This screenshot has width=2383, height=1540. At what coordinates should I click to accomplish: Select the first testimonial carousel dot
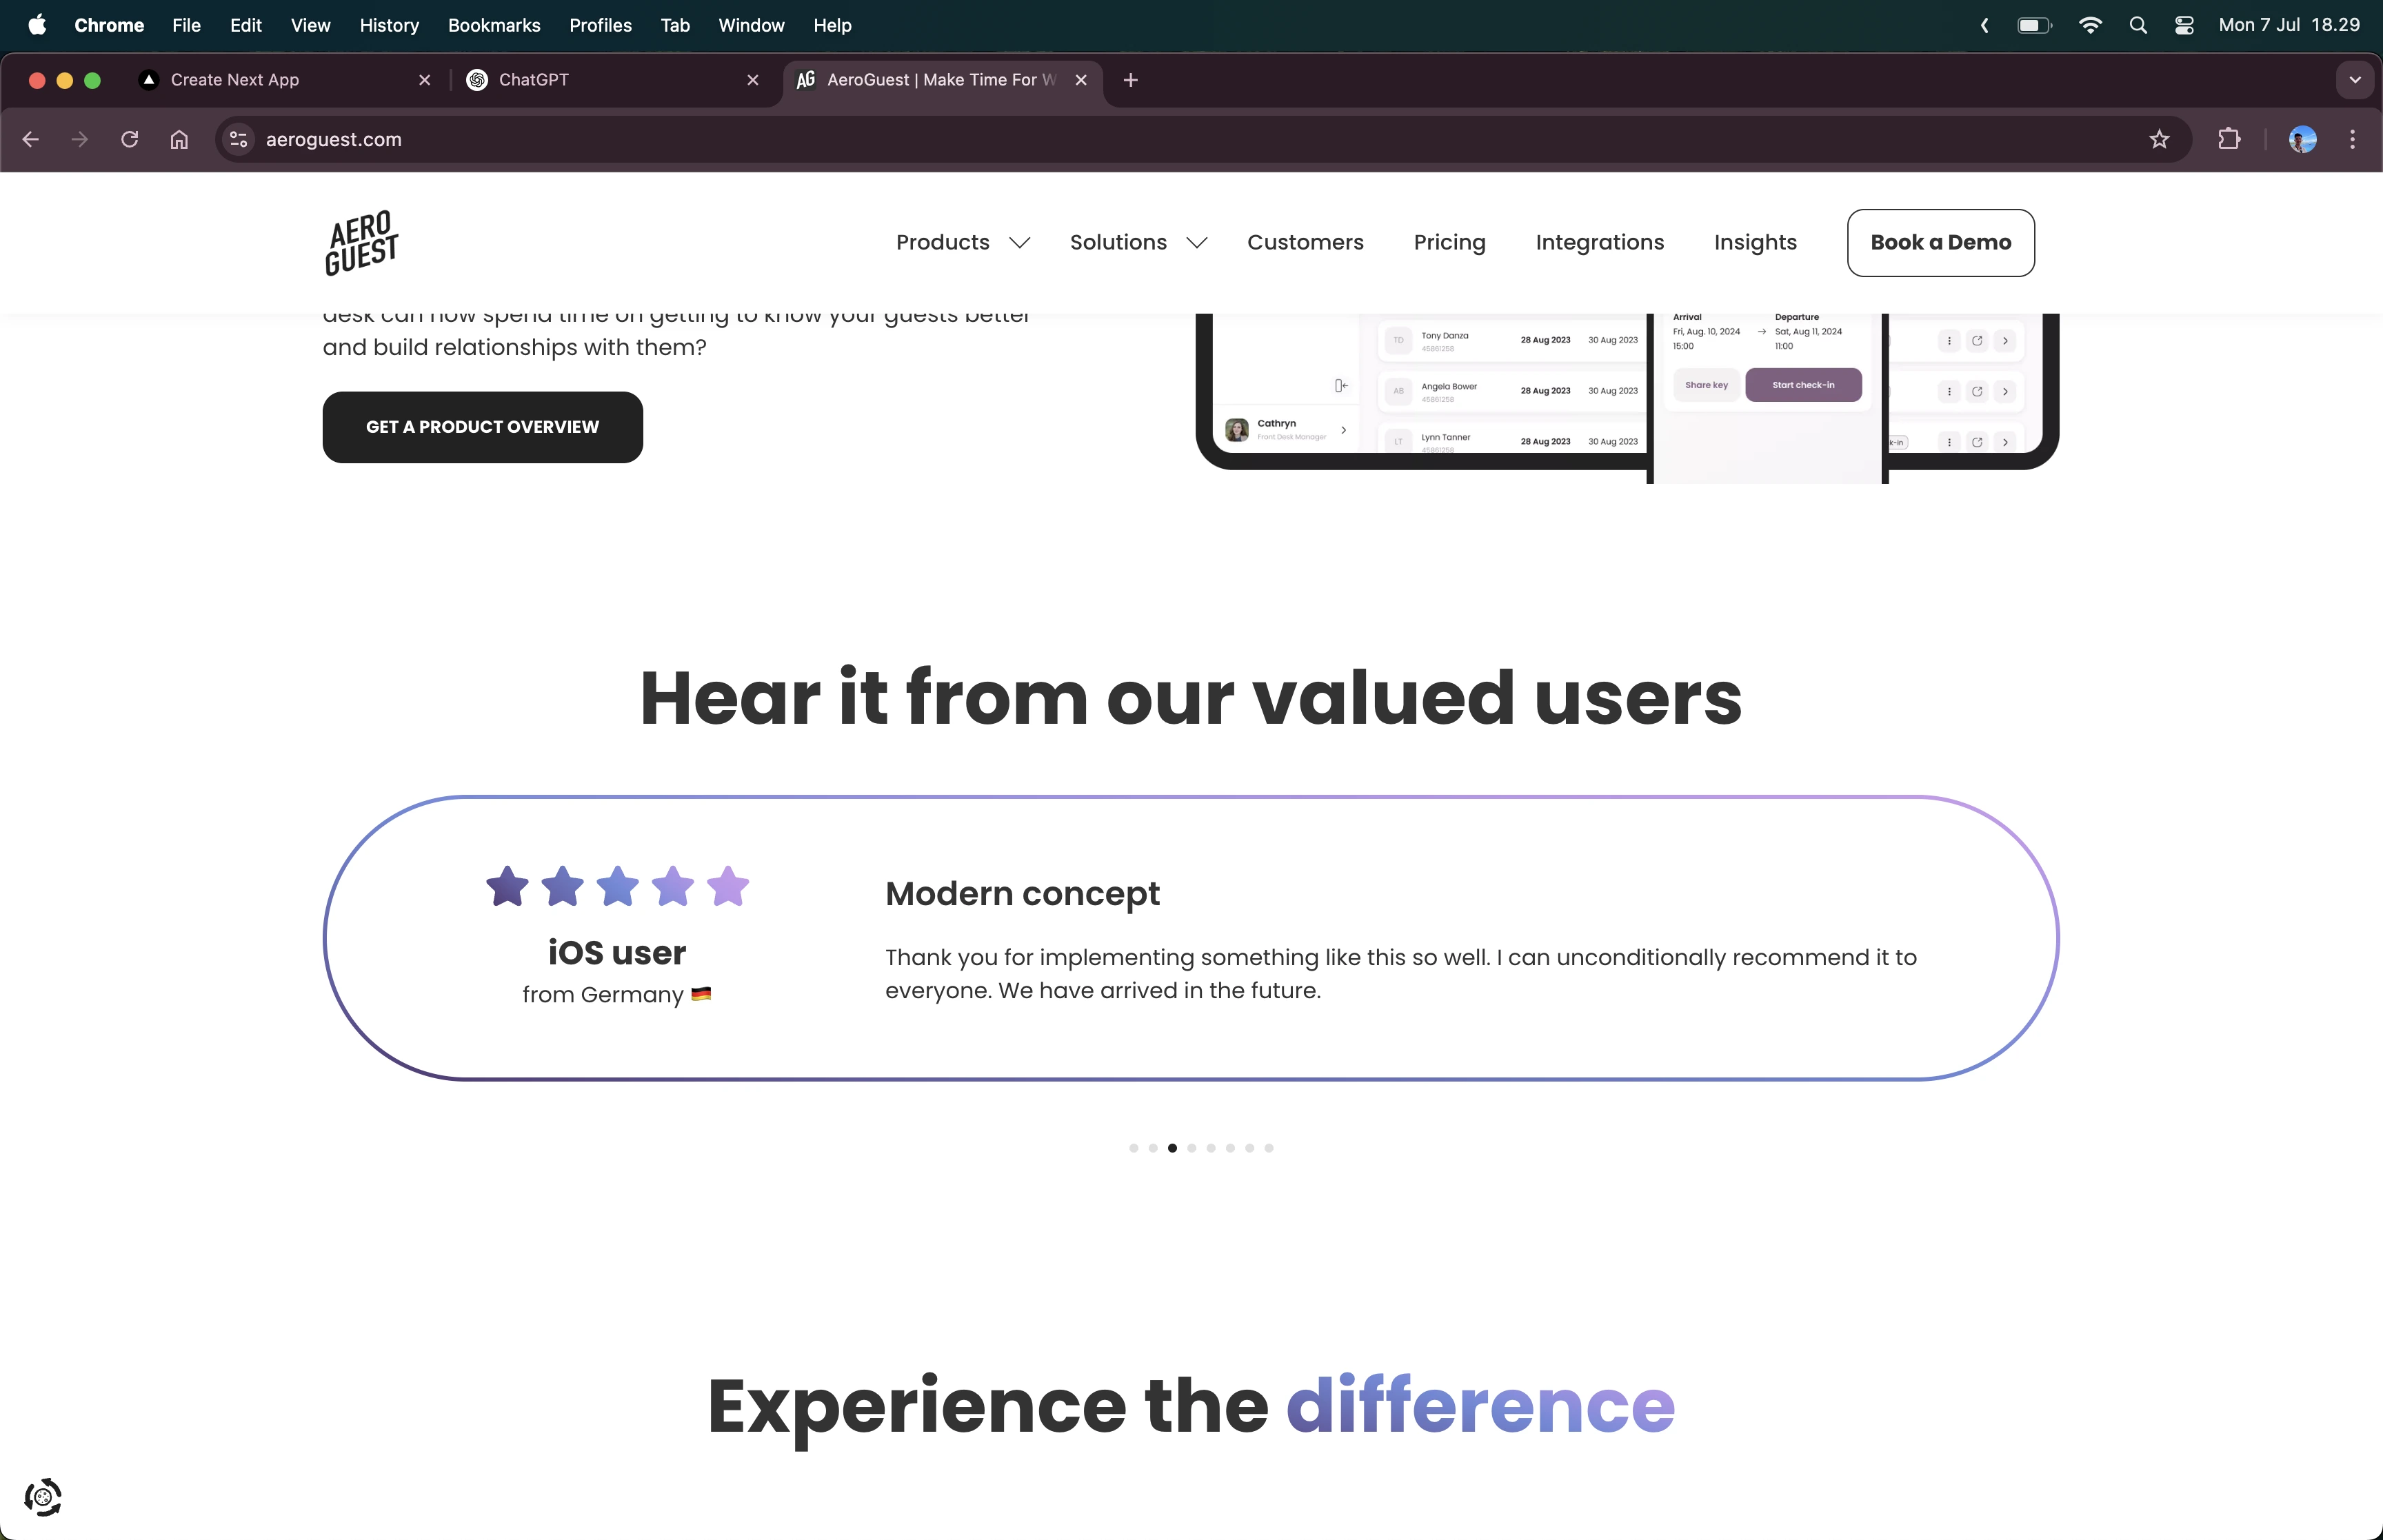click(1133, 1148)
